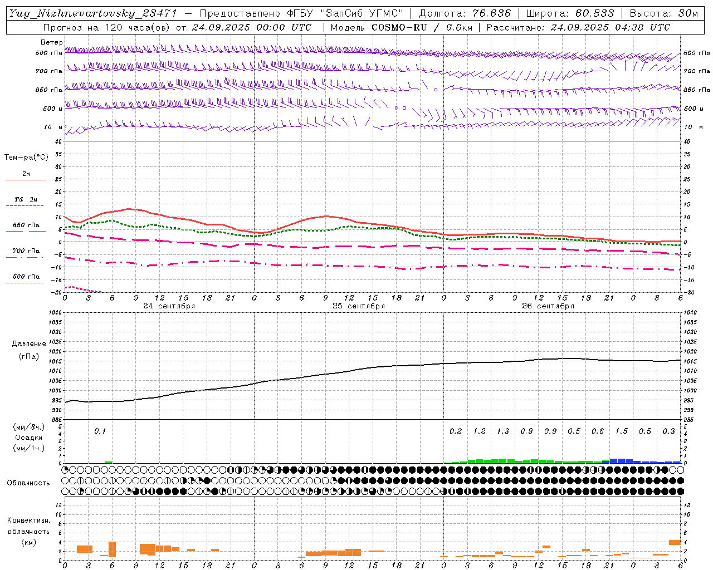
Task: Click the Широта: 60.833 header field
Action: click(570, 13)
